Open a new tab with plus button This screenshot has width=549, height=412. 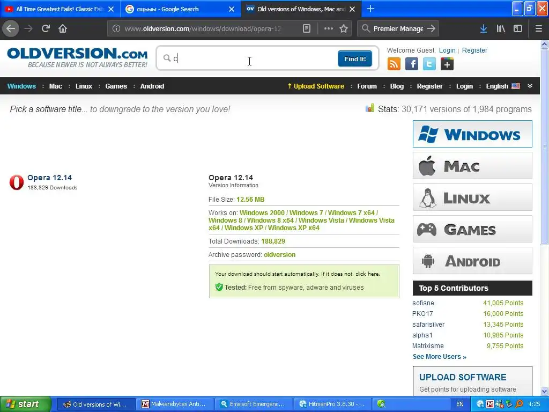pos(370,9)
